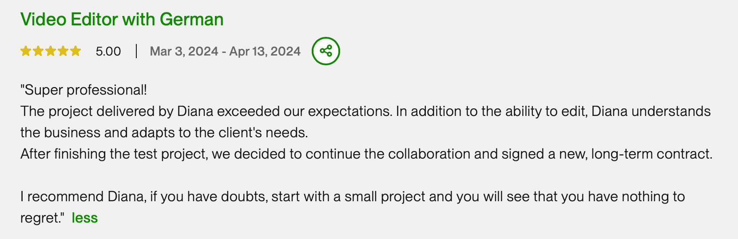This screenshot has width=738, height=239.
Task: Click the "Mar 3, 2024" start date
Action: click(184, 52)
